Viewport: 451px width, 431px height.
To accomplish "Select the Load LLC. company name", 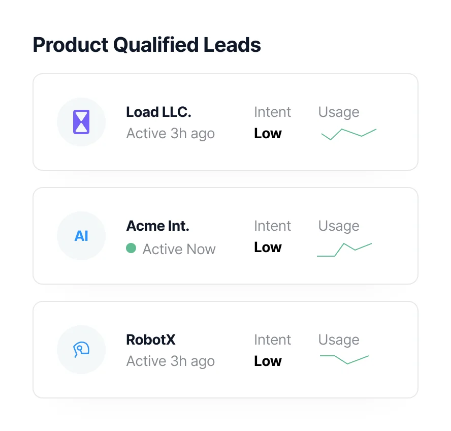I will [x=158, y=112].
